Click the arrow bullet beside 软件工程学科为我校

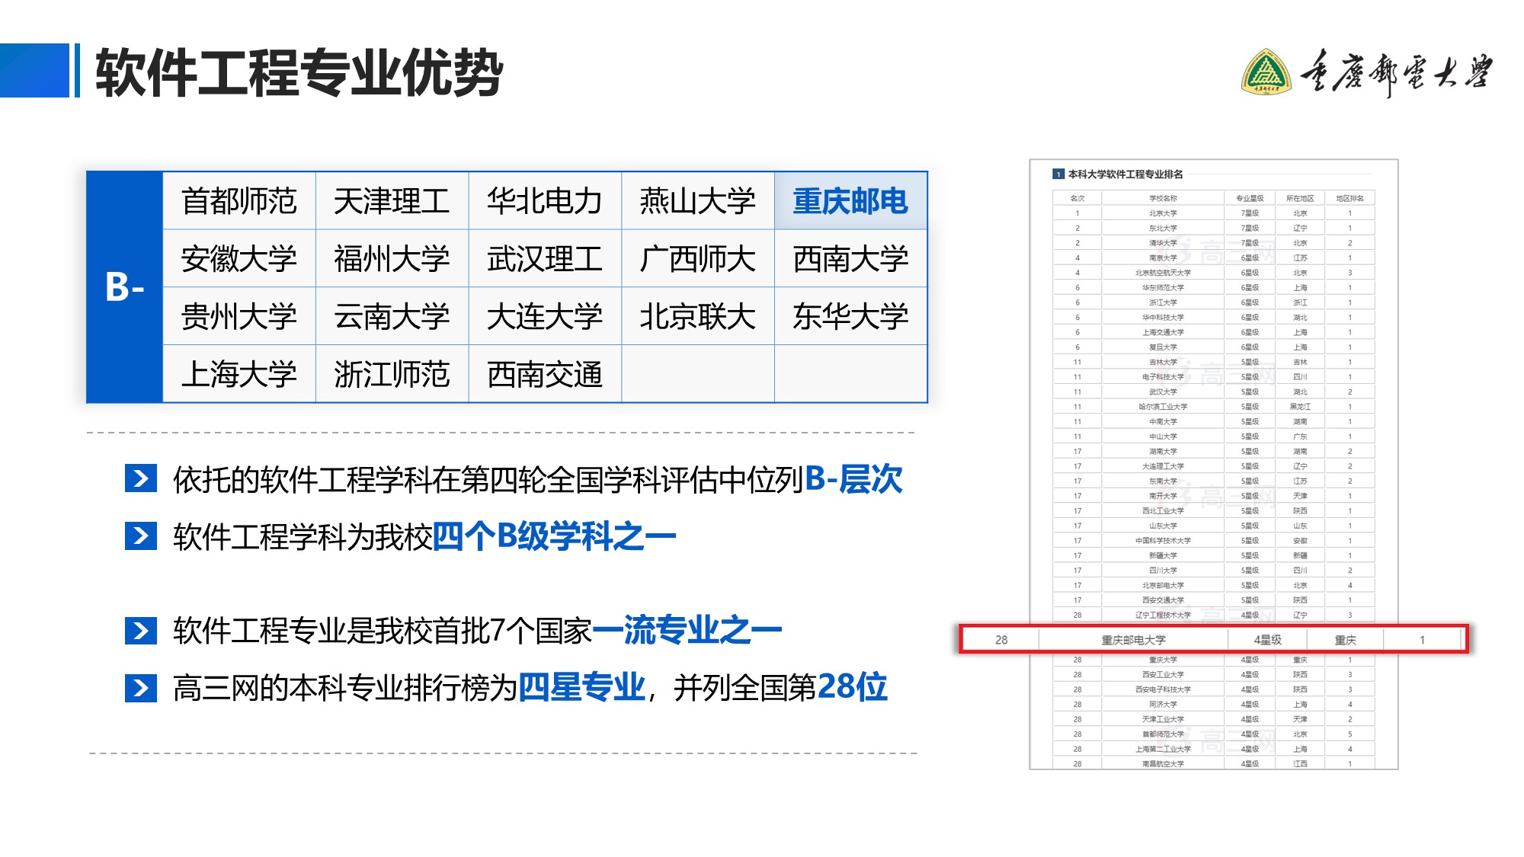click(x=141, y=536)
